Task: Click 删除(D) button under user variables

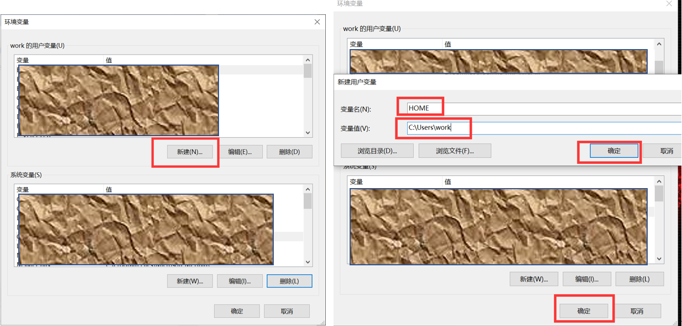Action: [x=289, y=152]
